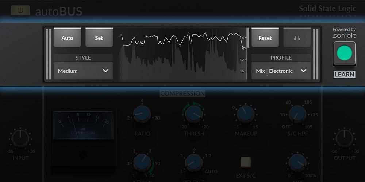This screenshot has height=182, width=365.
Task: Click the MAKEUP gain knob
Action: tap(246, 114)
